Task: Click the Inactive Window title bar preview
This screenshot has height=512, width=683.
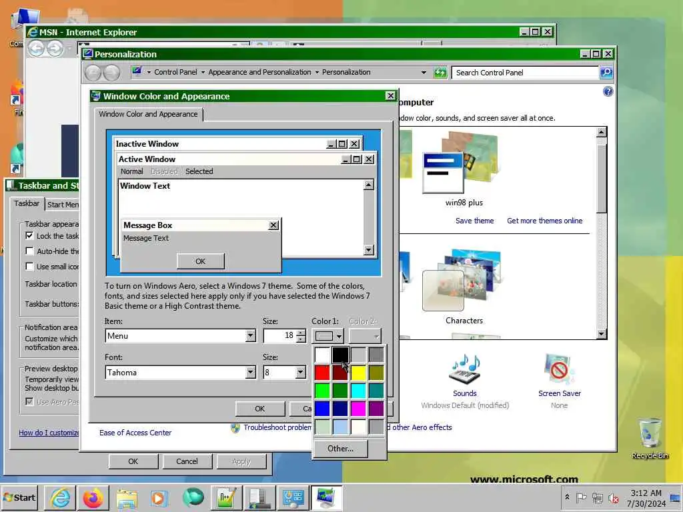Action: click(x=238, y=144)
